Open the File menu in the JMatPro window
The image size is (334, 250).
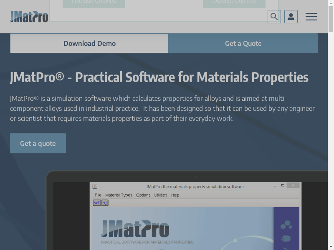[x=98, y=195]
